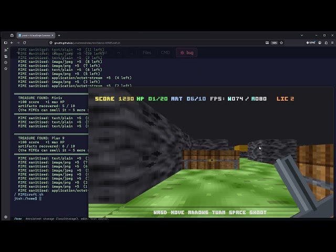The height and width of the screenshot is (252, 336).
Task: Open sidebar settings gear icon
Action: [x=6, y=217]
